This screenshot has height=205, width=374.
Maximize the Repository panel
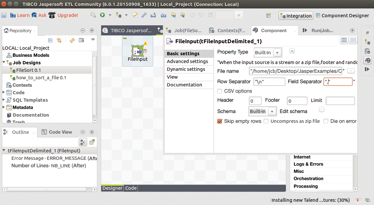[92, 30]
